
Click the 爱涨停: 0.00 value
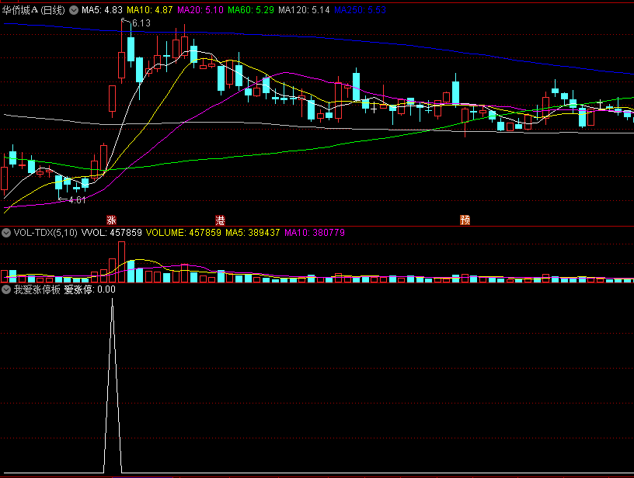point(90,289)
